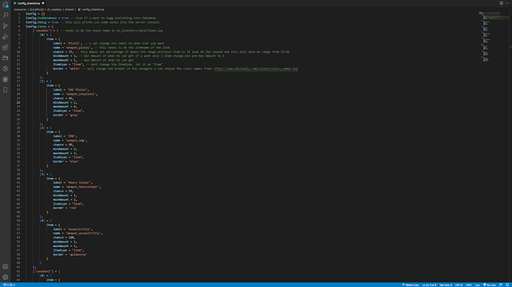Click the 'weapon_smg' name string
Screen dimensions: 512x287
(76, 140)
